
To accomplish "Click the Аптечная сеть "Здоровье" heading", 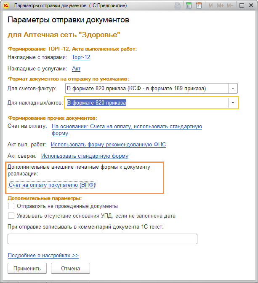I will (x=64, y=35).
